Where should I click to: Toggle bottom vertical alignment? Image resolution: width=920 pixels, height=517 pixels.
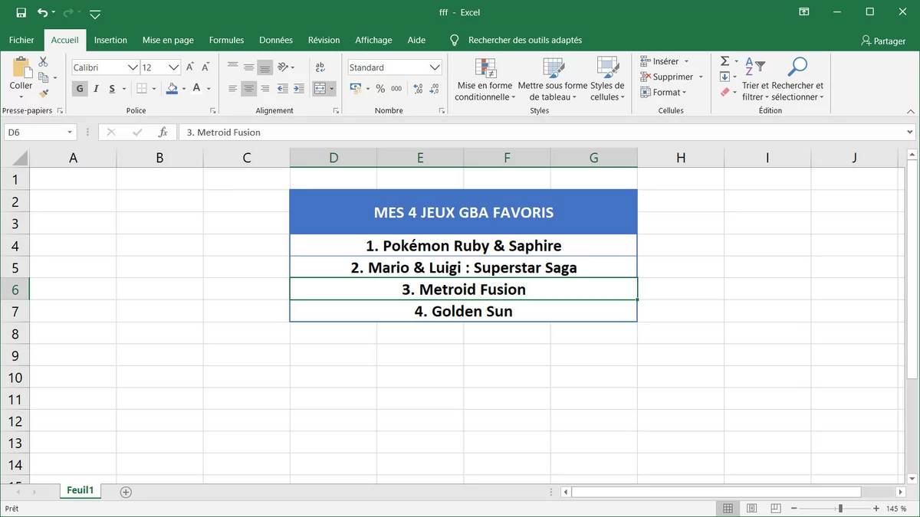tap(264, 67)
